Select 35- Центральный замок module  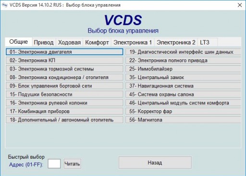pos(183,77)
